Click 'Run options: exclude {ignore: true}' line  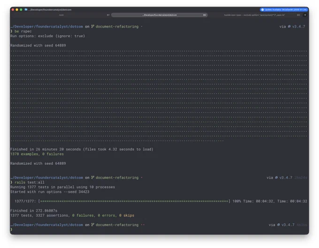(x=47, y=36)
